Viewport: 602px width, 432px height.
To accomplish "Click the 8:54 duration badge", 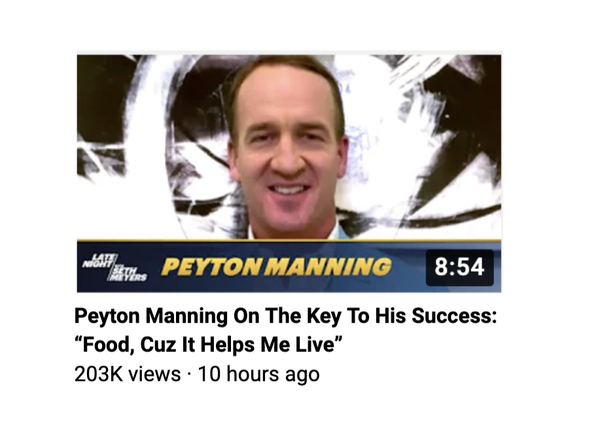I will coord(459,267).
